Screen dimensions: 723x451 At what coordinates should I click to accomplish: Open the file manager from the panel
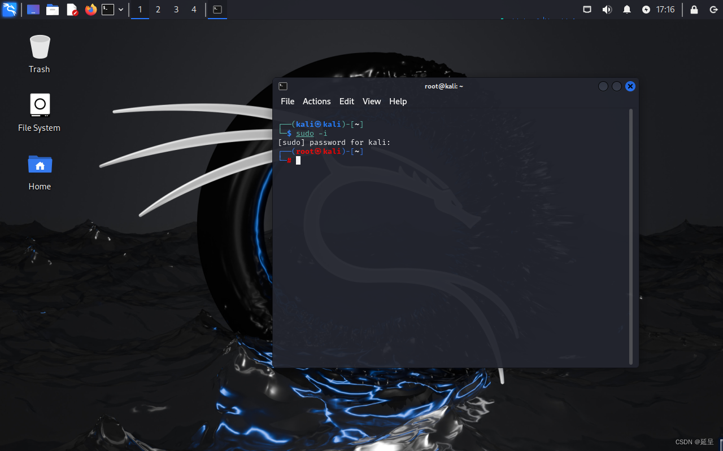tap(53, 10)
